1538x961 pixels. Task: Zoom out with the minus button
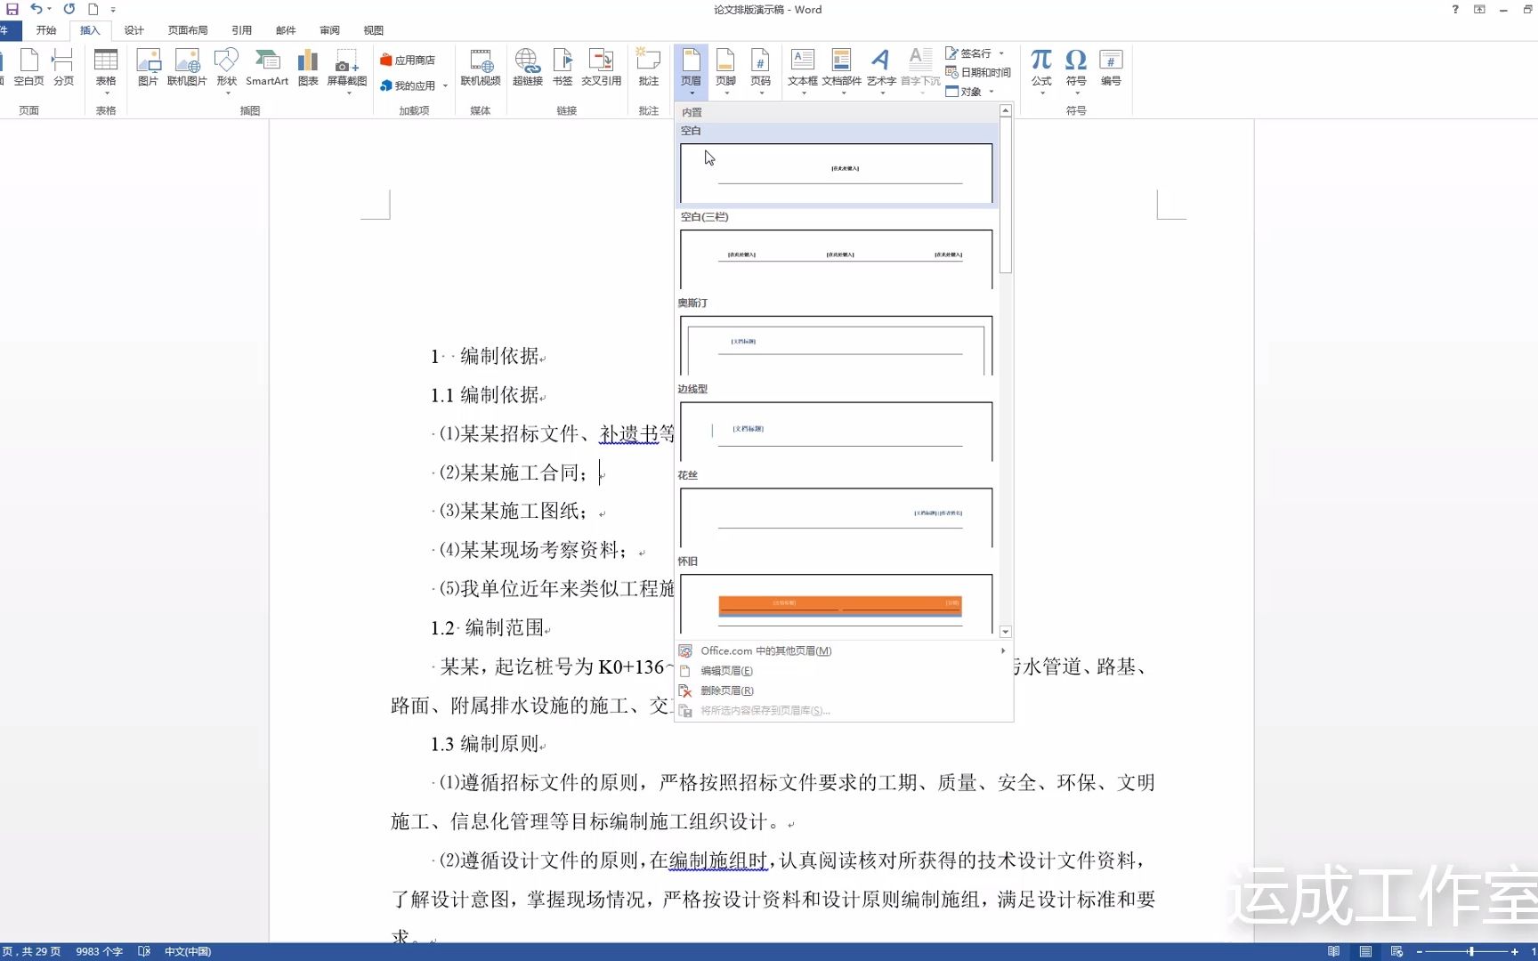pyautogui.click(x=1420, y=952)
